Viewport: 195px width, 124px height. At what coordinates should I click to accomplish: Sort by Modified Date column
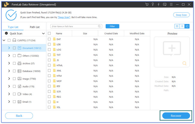pos(137,33)
